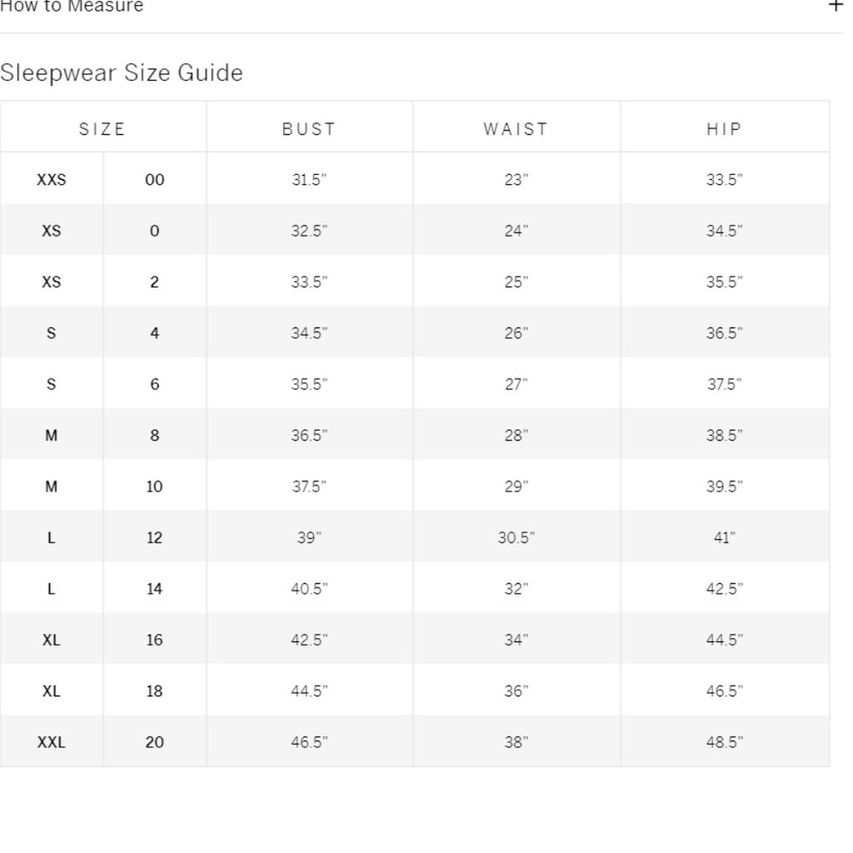Click the XXL size label

[x=51, y=742]
